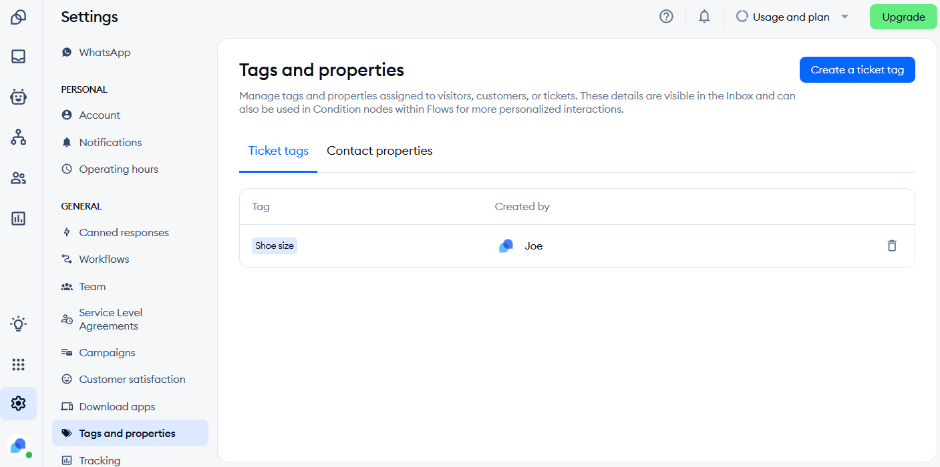Open the Customers people icon
This screenshot has height=467, width=940.
19,178
